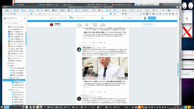194x109 pixels.
Task: Click green padlock site security icon
Action: click(x=32, y=14)
